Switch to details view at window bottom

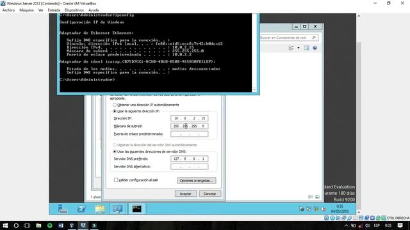coord(310,197)
